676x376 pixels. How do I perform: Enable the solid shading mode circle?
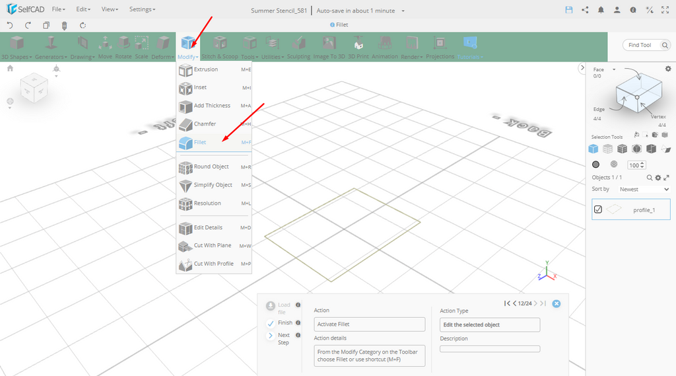tap(595, 165)
